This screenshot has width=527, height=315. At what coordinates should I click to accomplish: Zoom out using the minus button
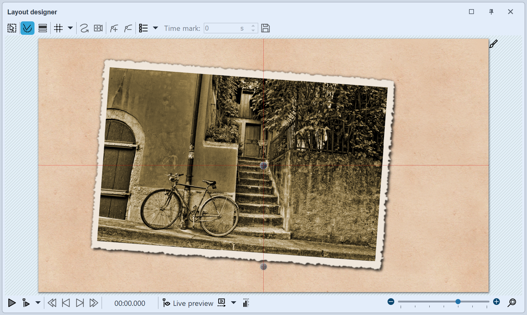[391, 302]
